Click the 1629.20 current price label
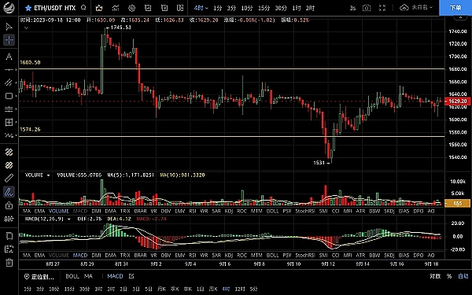The image size is (472, 295). (458, 101)
